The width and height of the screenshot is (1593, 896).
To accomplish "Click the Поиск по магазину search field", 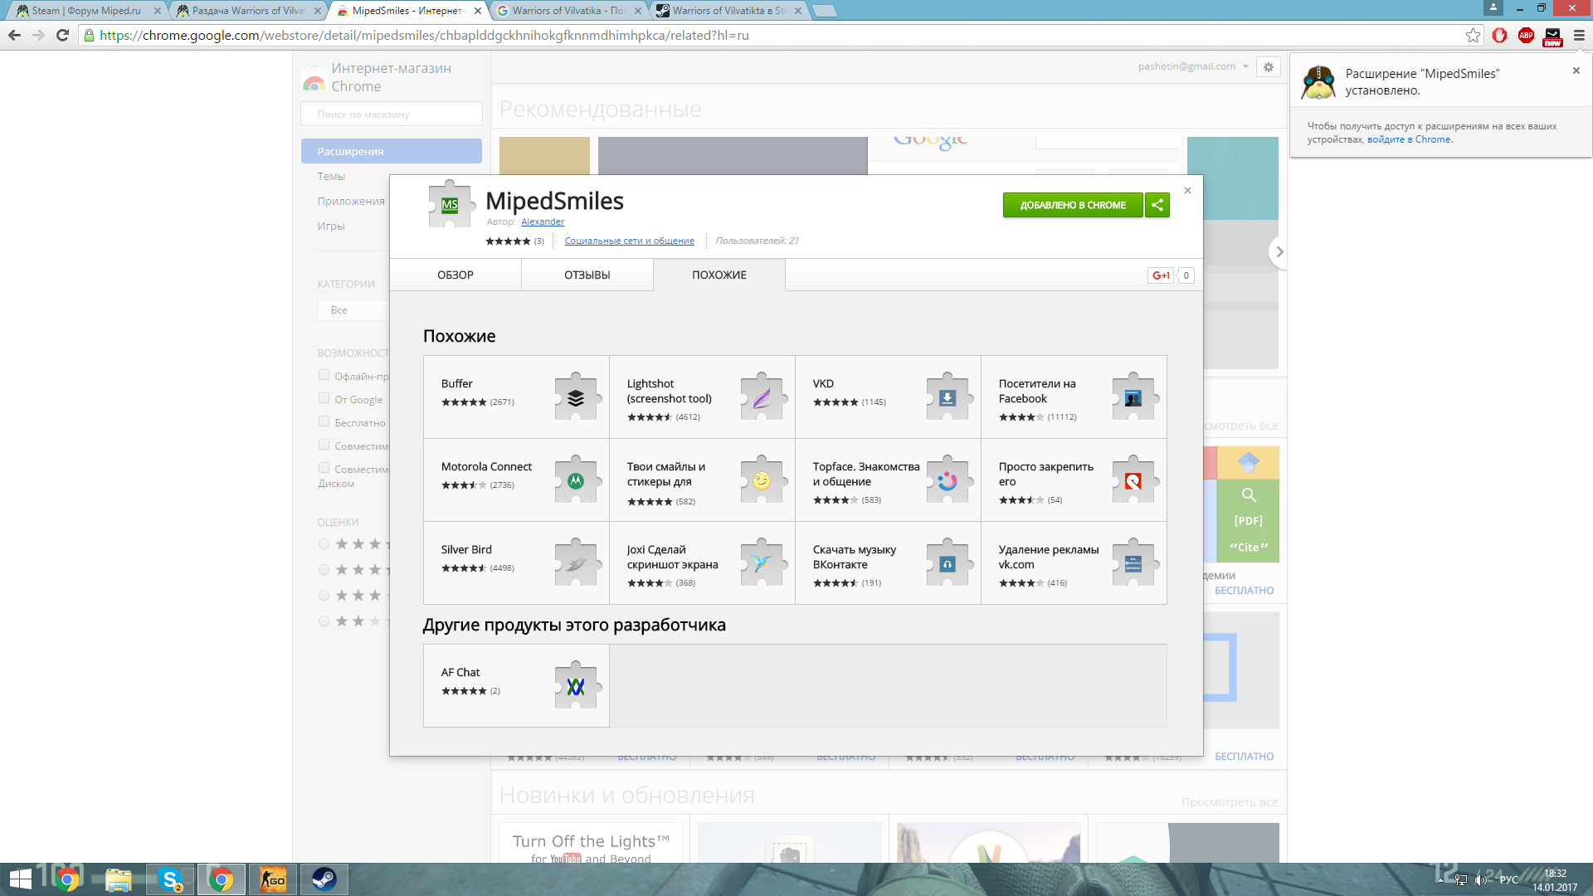I will (x=391, y=114).
